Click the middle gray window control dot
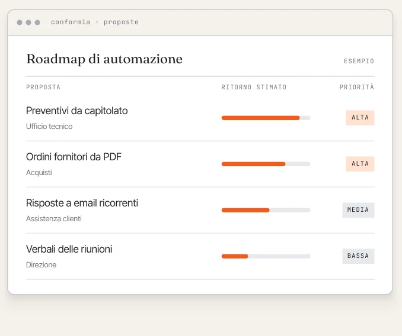 click(x=28, y=22)
